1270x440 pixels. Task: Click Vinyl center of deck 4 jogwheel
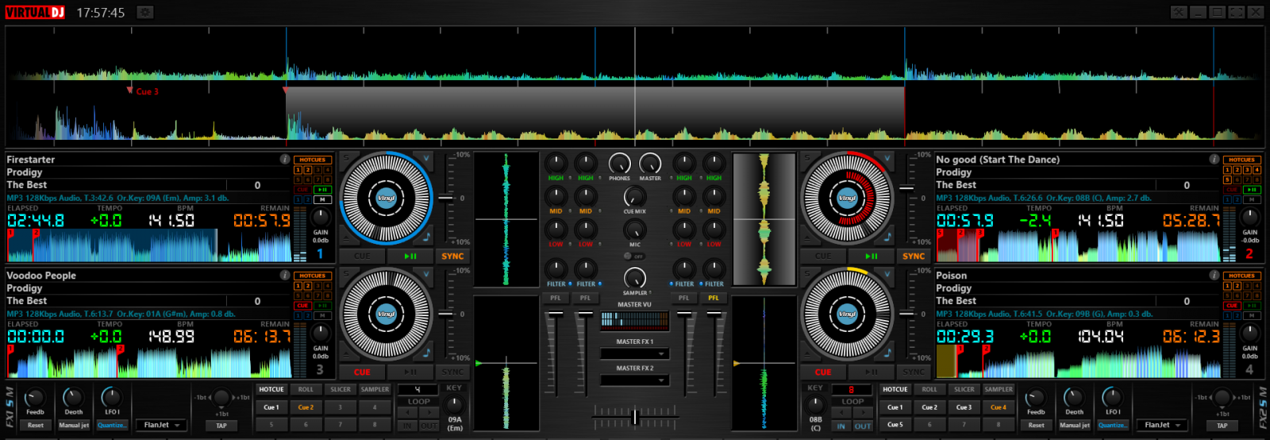coord(847,314)
